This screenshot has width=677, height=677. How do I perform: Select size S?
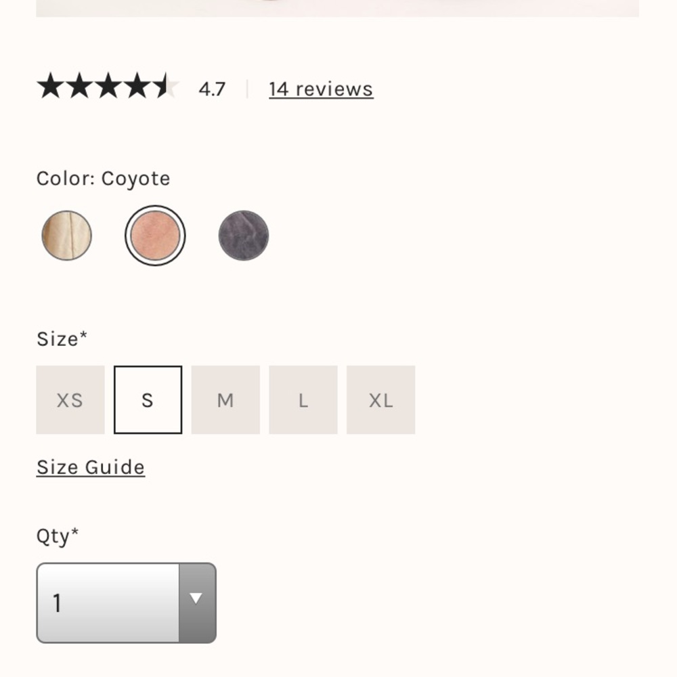pyautogui.click(x=148, y=399)
